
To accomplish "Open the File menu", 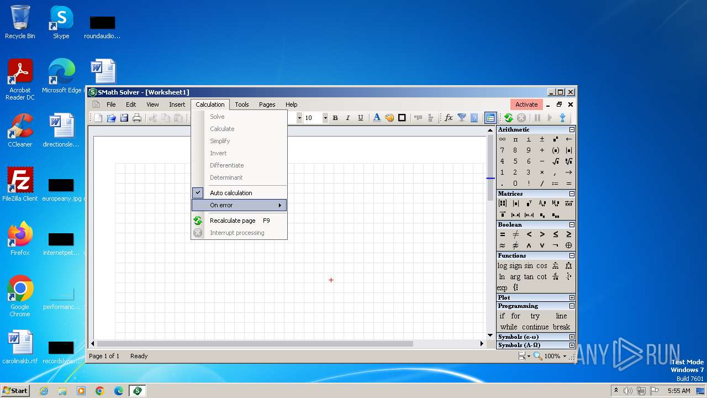I will [x=111, y=104].
